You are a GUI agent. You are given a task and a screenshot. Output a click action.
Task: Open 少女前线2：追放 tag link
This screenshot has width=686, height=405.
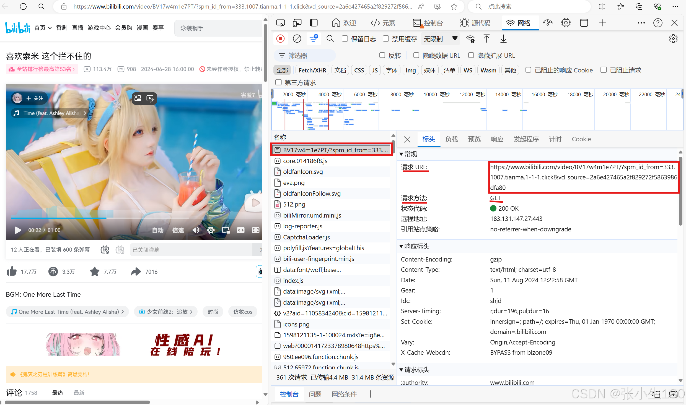click(x=165, y=312)
